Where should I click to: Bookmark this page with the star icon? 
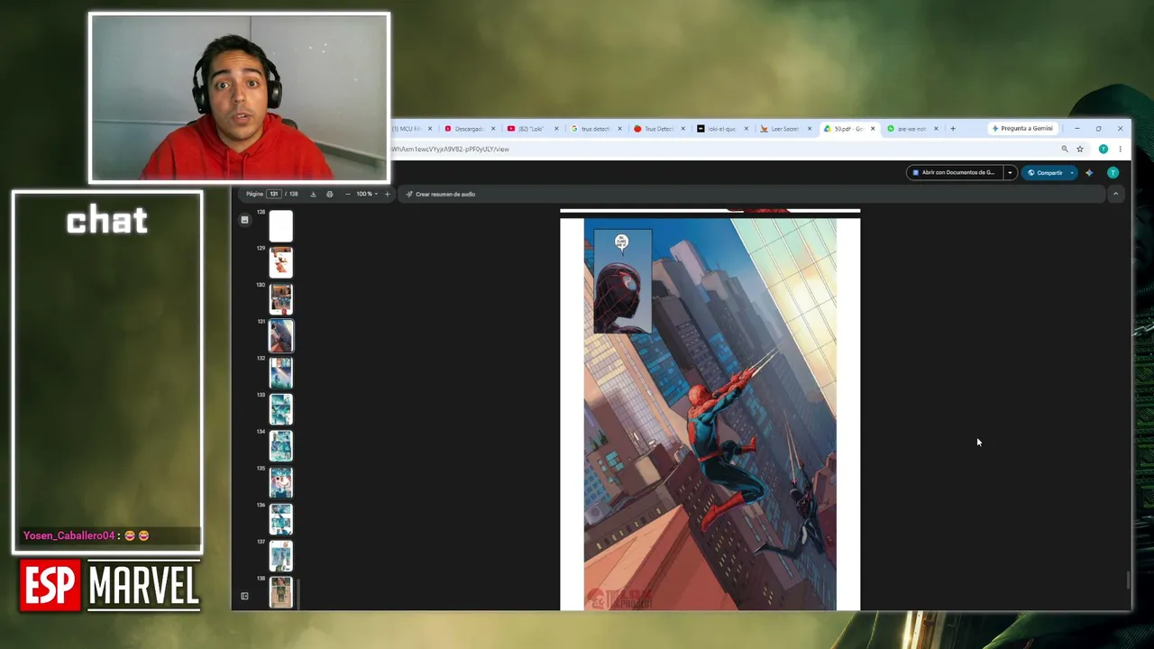point(1080,149)
